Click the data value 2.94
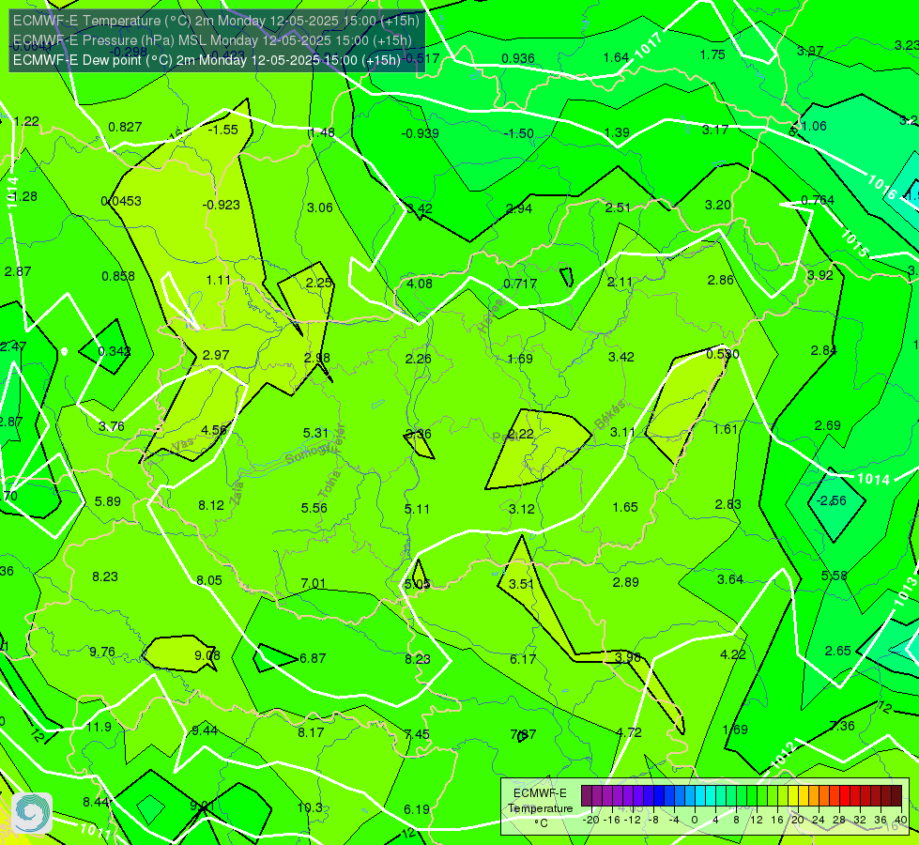The image size is (919, 845). click(519, 208)
